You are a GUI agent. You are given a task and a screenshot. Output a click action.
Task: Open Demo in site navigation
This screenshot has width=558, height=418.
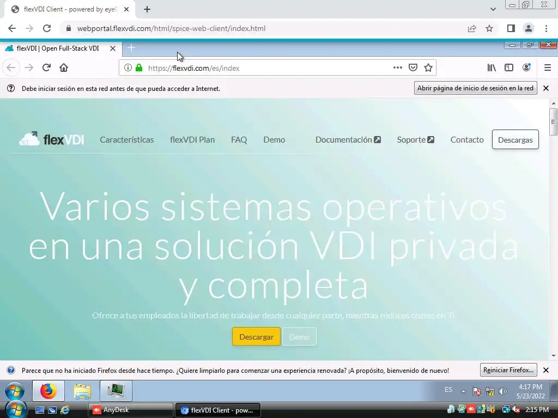[x=274, y=140]
